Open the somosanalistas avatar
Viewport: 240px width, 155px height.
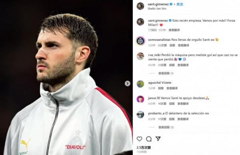pos(140,41)
